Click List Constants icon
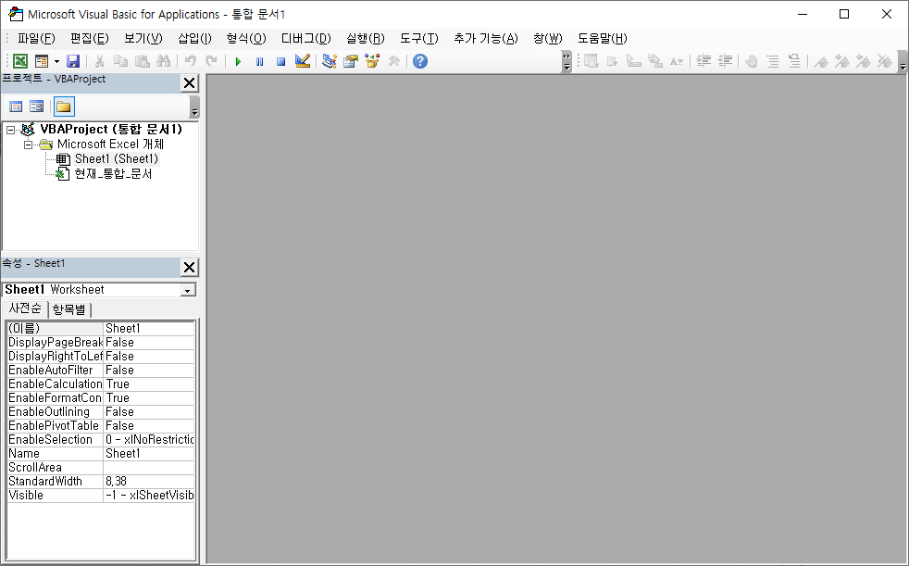This screenshot has width=909, height=566. [613, 61]
